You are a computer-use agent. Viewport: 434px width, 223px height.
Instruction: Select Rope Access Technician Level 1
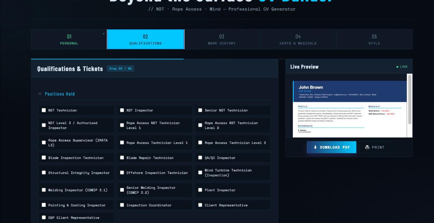122,143
